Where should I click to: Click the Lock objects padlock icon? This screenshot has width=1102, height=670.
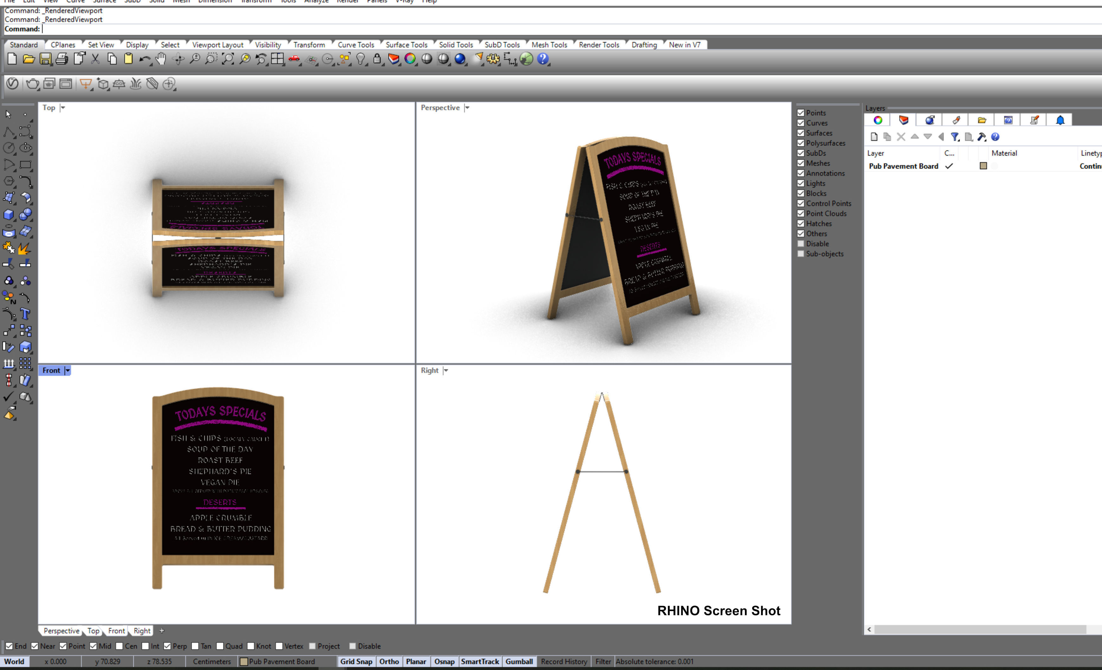coord(377,59)
